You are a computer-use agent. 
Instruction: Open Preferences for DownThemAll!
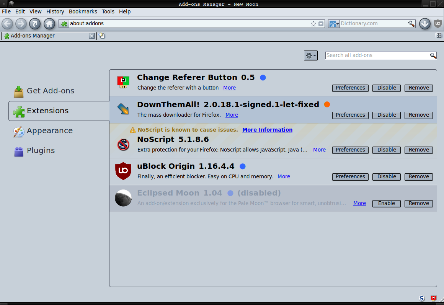point(350,115)
